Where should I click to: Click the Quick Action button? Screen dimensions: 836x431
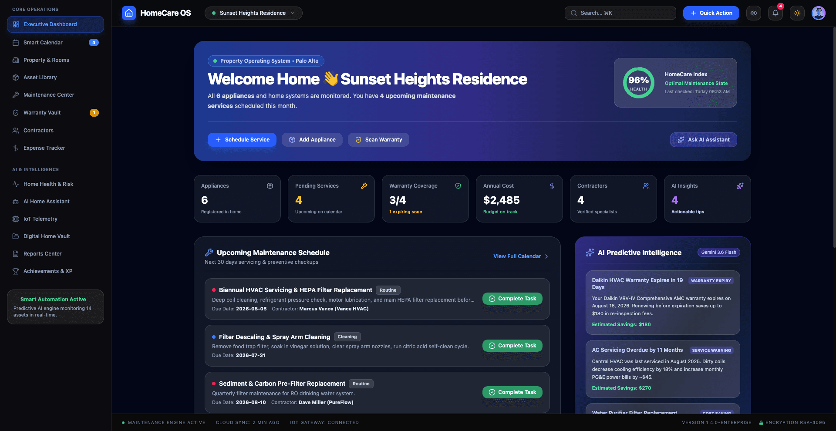coord(711,13)
